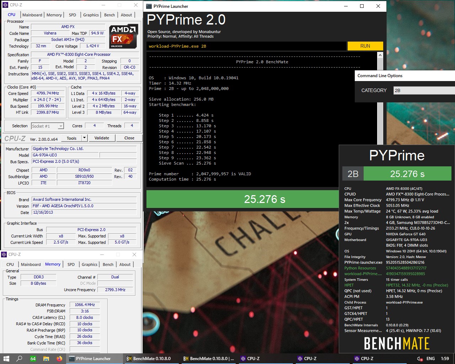
Task: Select Bench tab in upper CPU-Z
Action: 109,15
